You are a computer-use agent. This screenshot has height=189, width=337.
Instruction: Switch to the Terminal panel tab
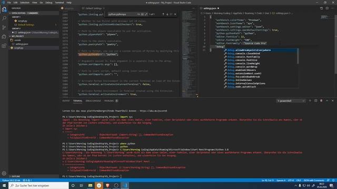tap(77, 101)
